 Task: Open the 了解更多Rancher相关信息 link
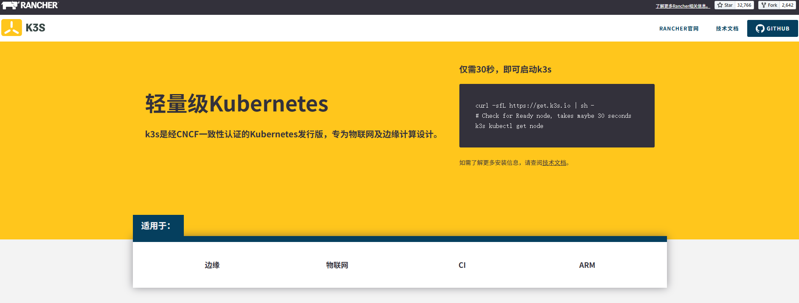[x=683, y=6]
